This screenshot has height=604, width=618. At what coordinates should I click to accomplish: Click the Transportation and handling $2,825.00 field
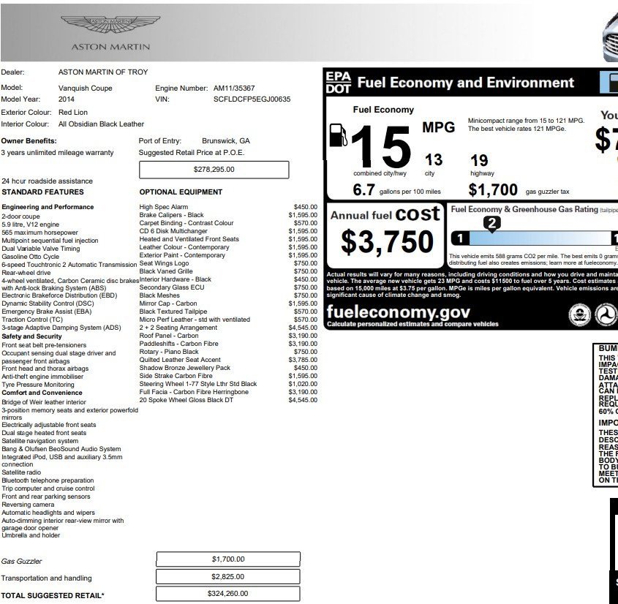point(228,577)
